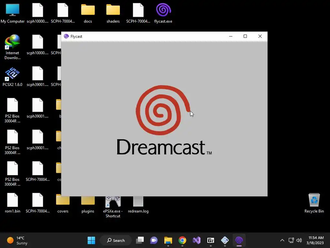Open File Explorer from the taskbar
Image resolution: width=330 pixels, height=248 pixels.
tap(168, 240)
